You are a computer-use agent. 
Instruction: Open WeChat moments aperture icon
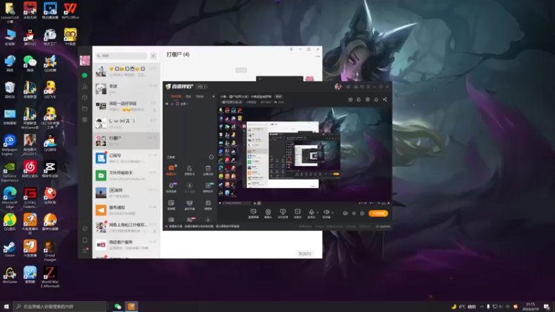coord(85,119)
